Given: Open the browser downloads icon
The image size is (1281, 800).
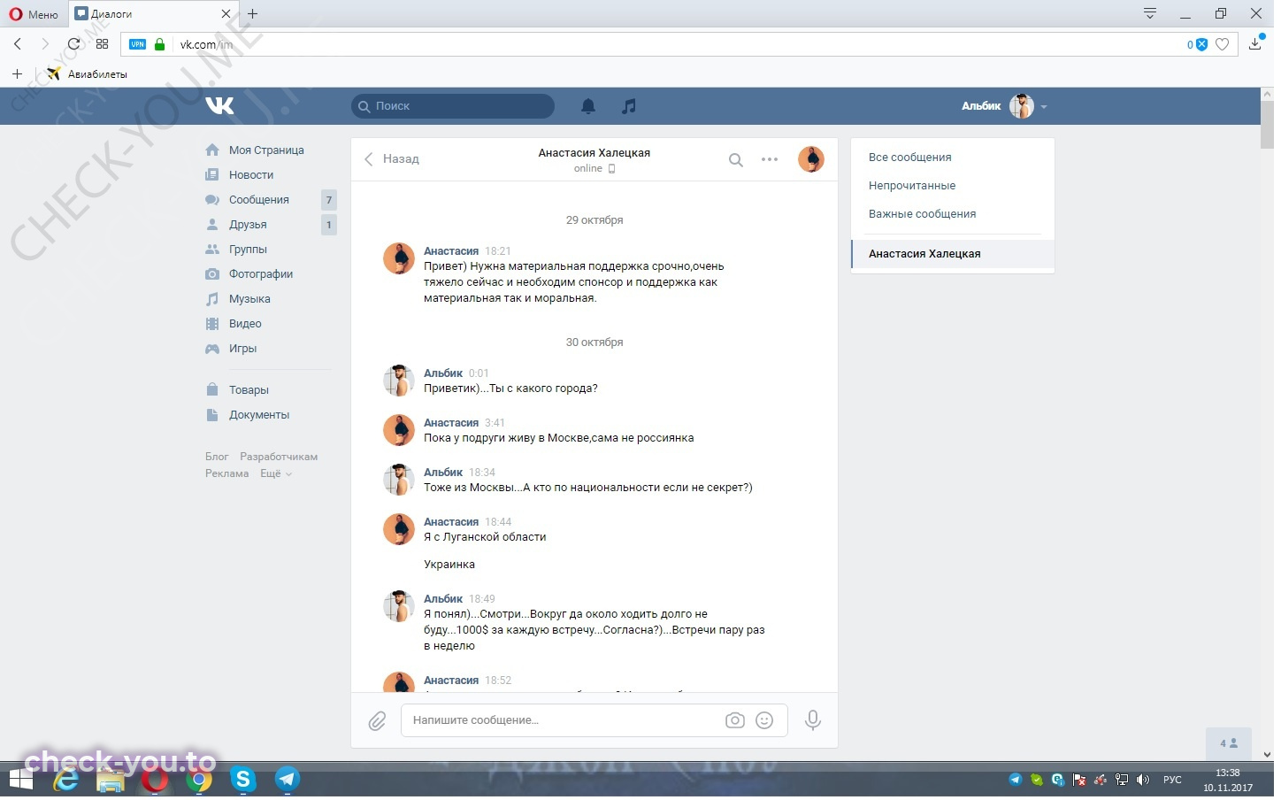Looking at the screenshot, I should pos(1254,44).
